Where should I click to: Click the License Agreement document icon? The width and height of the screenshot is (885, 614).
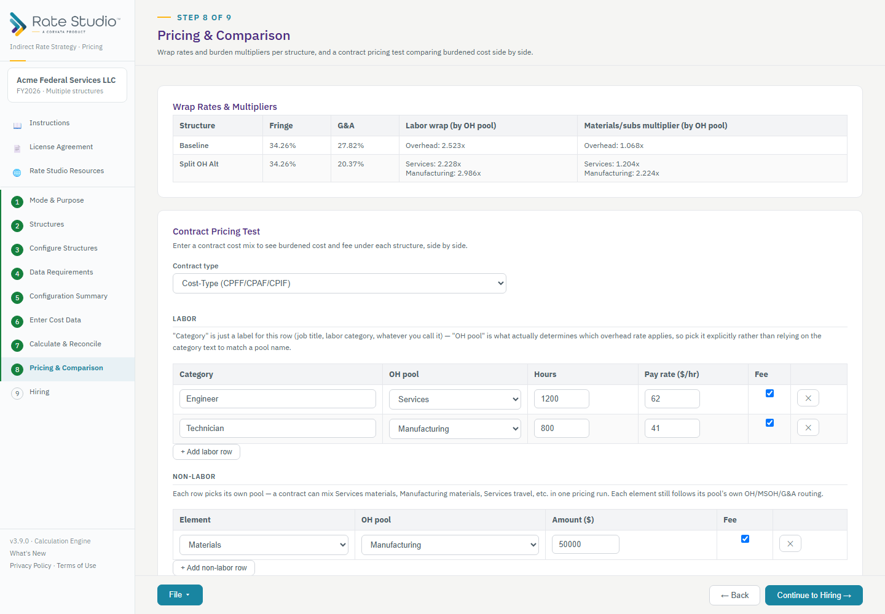17,149
